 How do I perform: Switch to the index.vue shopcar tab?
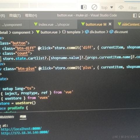click(x=52, y=24)
